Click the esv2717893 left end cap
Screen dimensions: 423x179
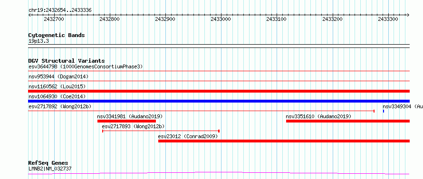103,131
